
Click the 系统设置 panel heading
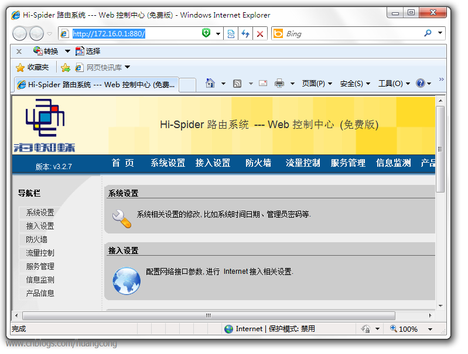coord(123,193)
